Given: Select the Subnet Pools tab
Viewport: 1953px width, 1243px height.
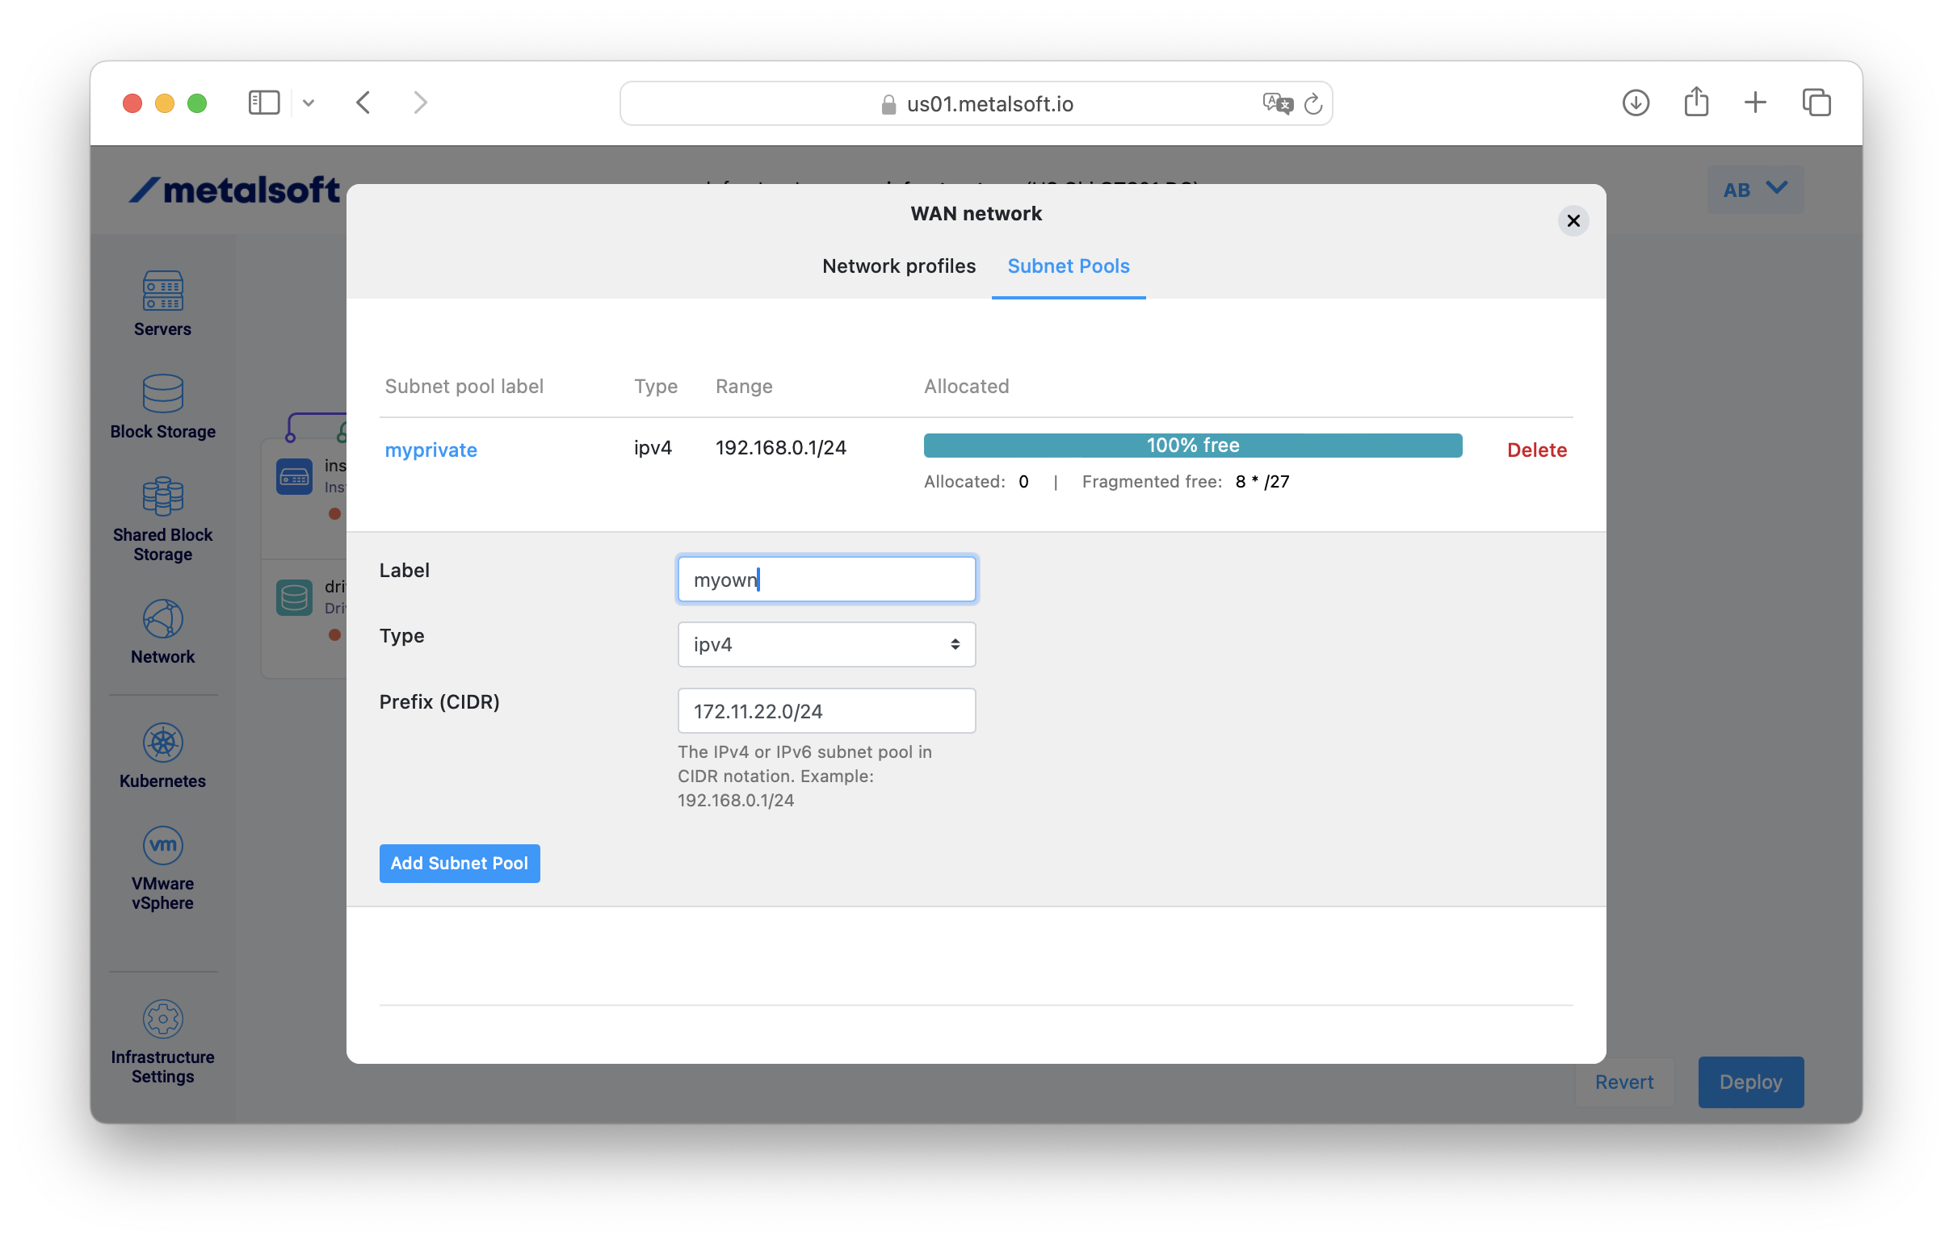Looking at the screenshot, I should [1067, 266].
